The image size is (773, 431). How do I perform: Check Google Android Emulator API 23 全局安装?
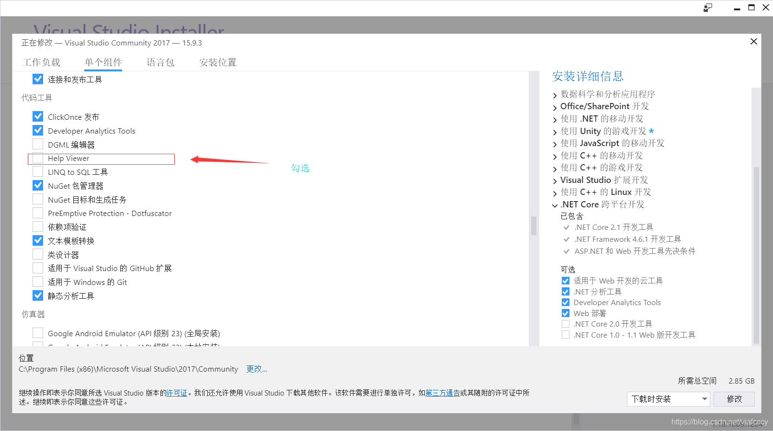tap(38, 333)
